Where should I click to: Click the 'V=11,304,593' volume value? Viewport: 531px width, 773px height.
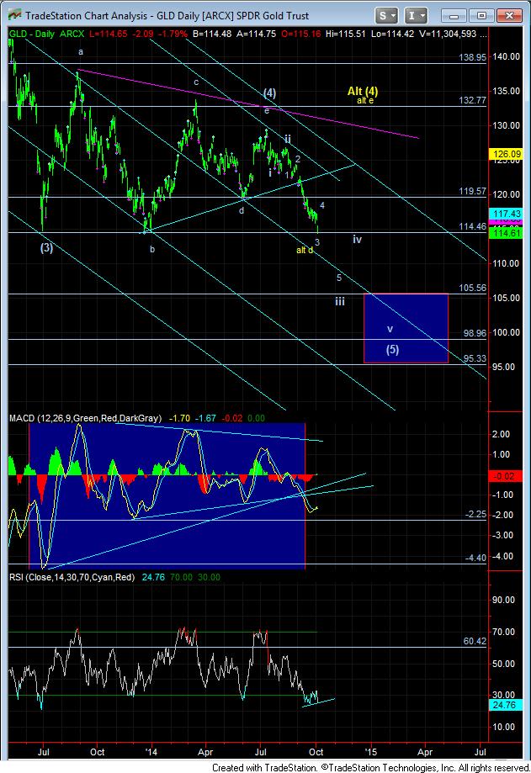[447, 34]
